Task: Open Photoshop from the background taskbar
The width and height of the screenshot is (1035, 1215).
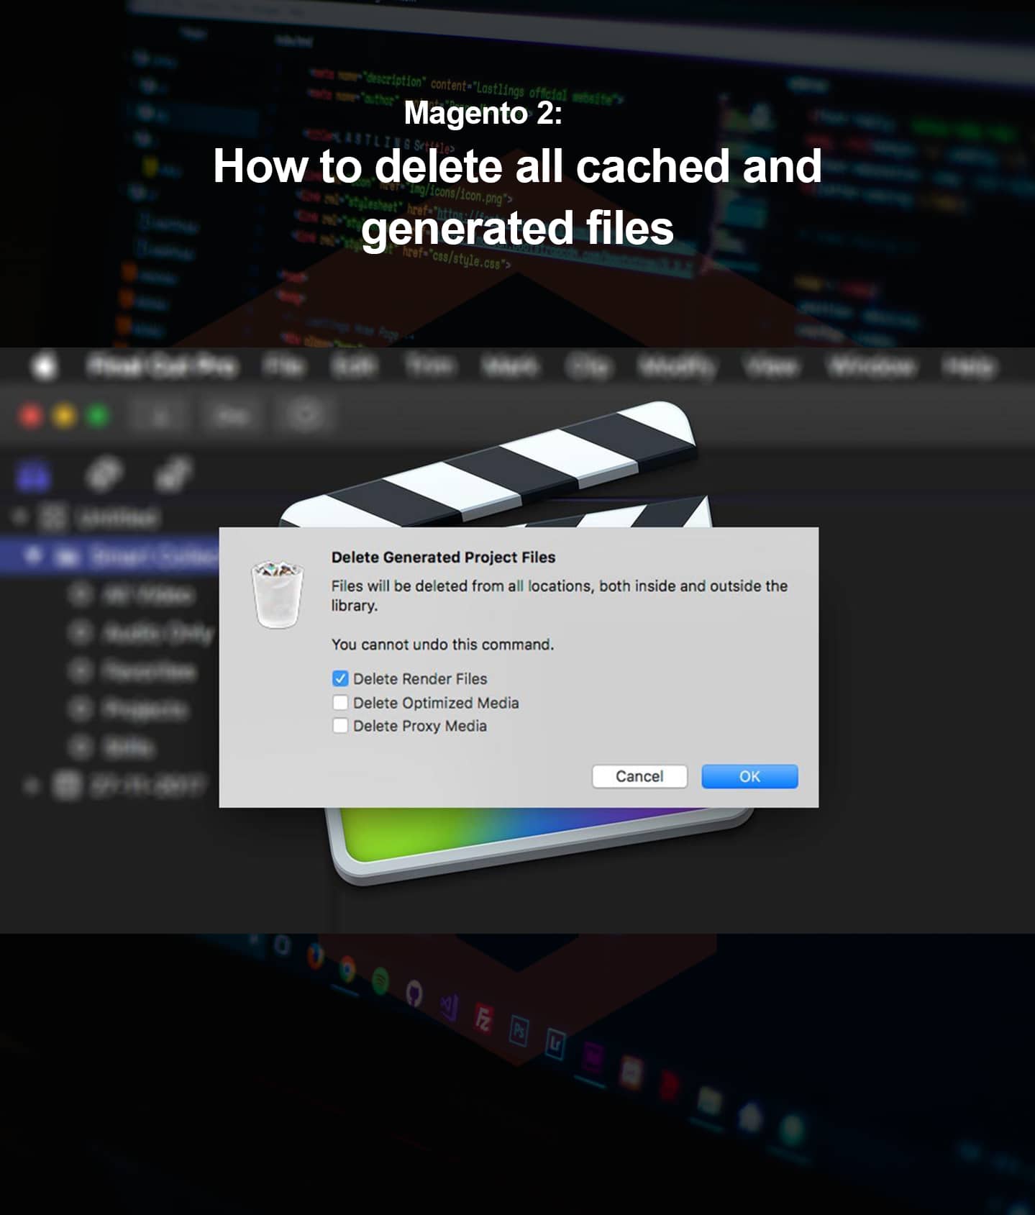Action: click(x=519, y=1031)
